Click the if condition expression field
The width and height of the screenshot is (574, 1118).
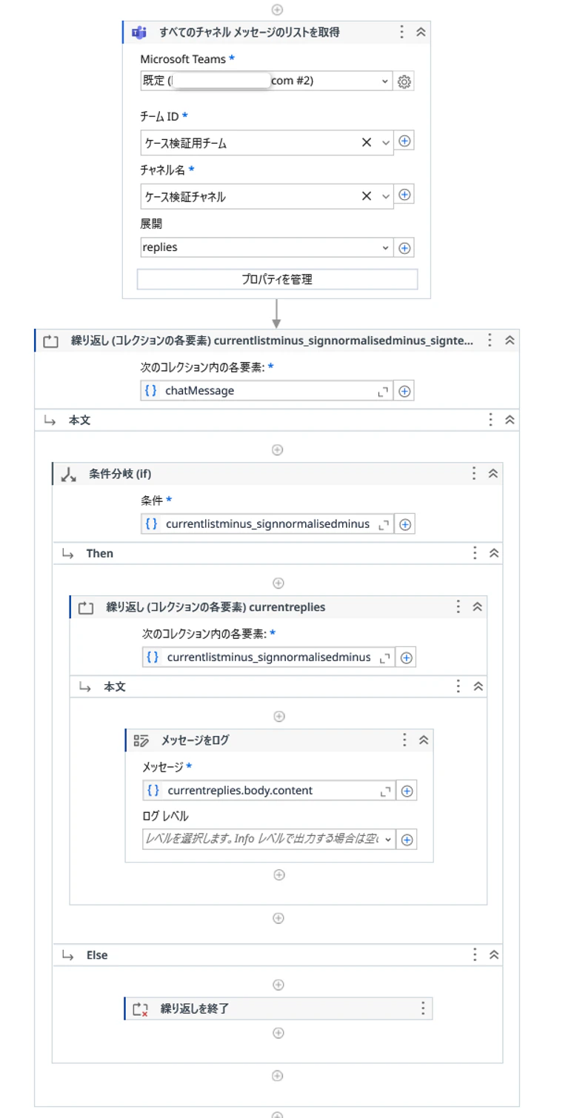tap(267, 524)
